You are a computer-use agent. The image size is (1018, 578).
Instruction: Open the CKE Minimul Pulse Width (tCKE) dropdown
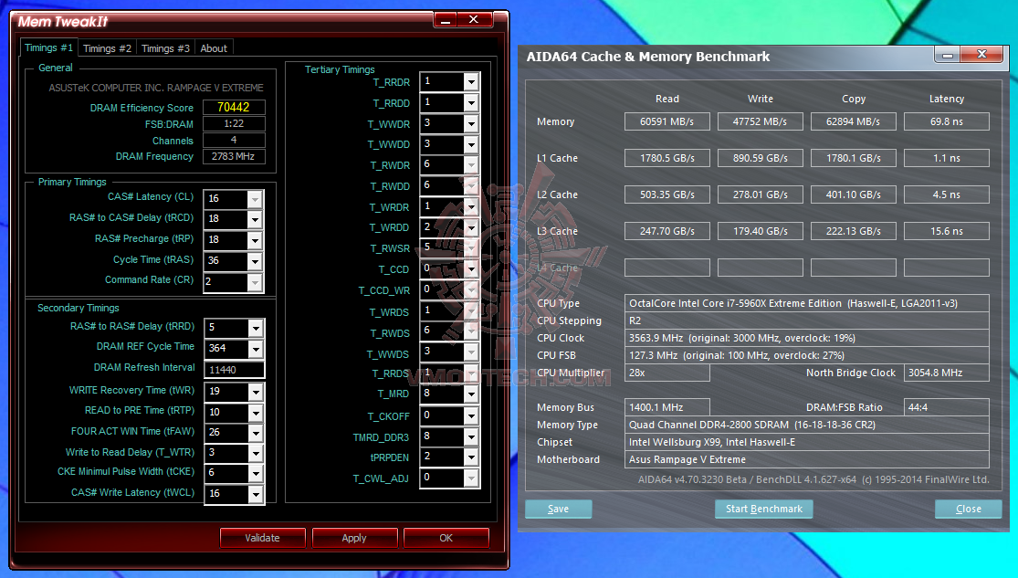(x=256, y=473)
